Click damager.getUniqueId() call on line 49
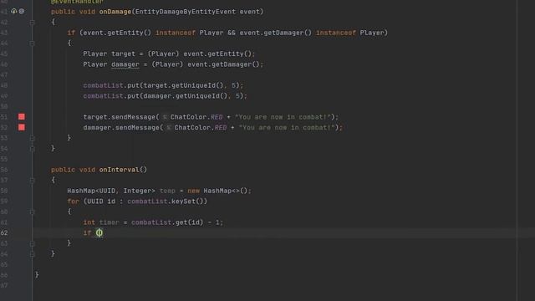Screen dimensions: 535x301 pos(186,96)
